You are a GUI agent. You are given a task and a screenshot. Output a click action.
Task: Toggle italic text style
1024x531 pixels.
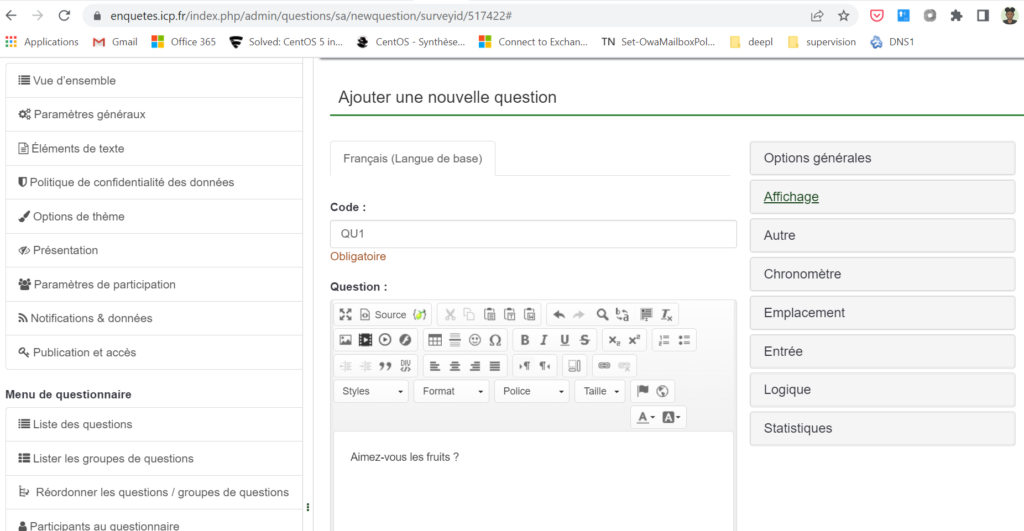click(x=544, y=340)
